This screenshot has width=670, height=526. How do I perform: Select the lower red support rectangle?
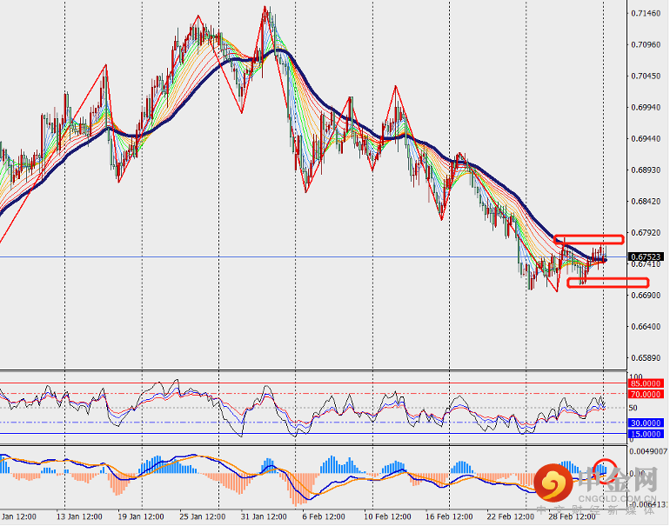(607, 283)
